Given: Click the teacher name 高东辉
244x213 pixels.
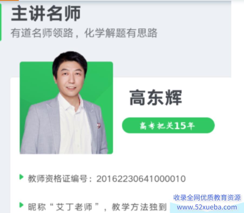Looking at the screenshot, I should (156, 98).
